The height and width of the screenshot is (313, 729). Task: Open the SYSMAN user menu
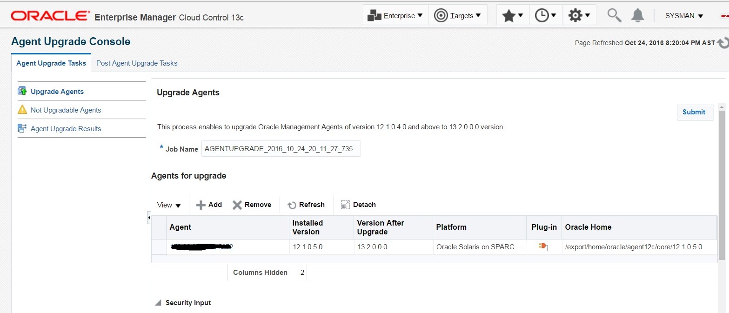[x=684, y=16]
